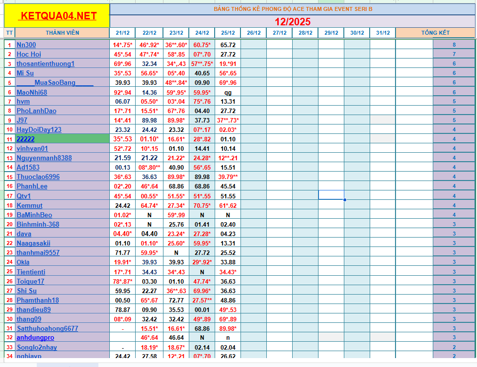The height and width of the screenshot is (367, 477).
Task: Select the 26/12 date header cell
Action: tap(253, 33)
